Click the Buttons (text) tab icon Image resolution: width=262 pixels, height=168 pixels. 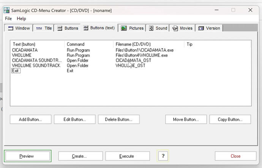tap(86, 28)
